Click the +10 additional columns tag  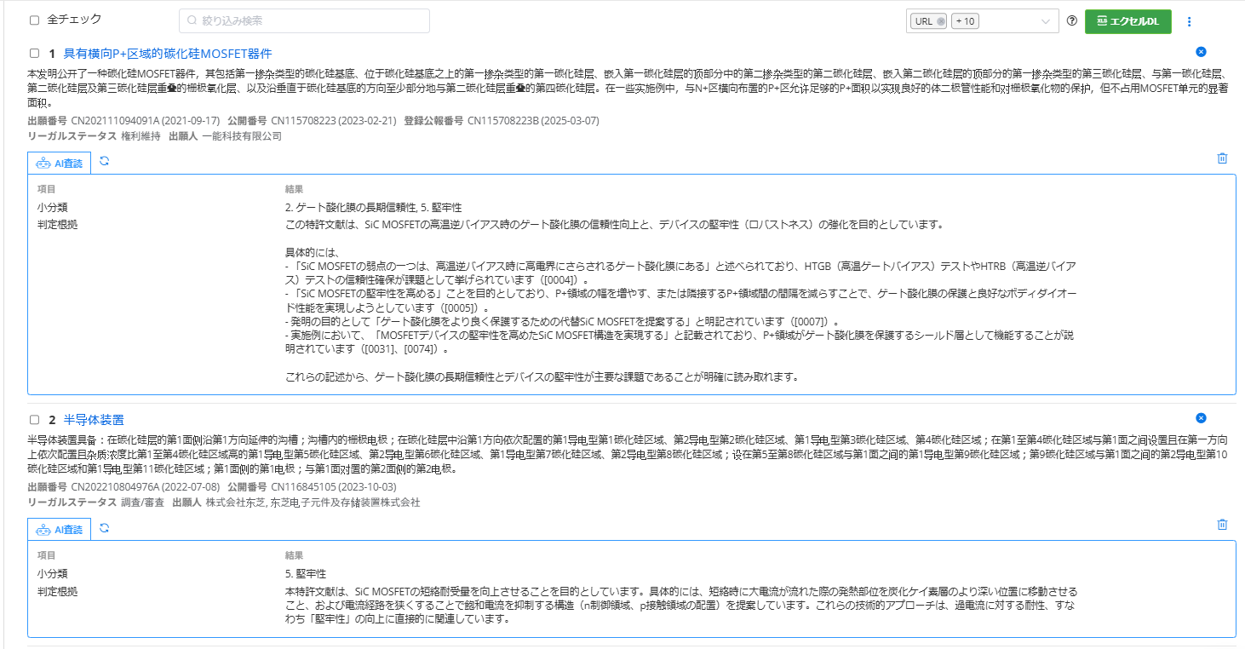(966, 21)
